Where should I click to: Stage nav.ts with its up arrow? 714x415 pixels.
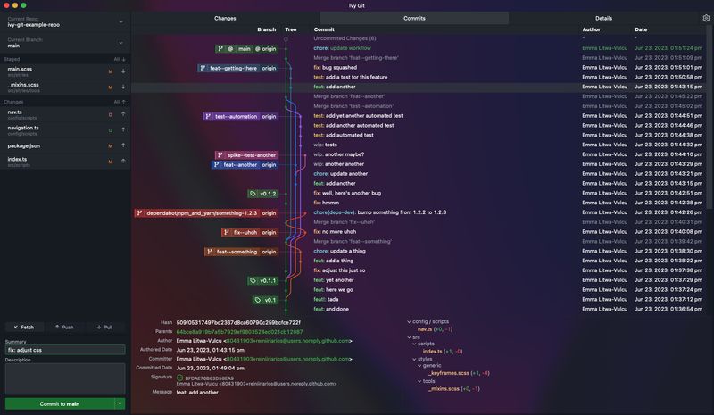tap(123, 114)
